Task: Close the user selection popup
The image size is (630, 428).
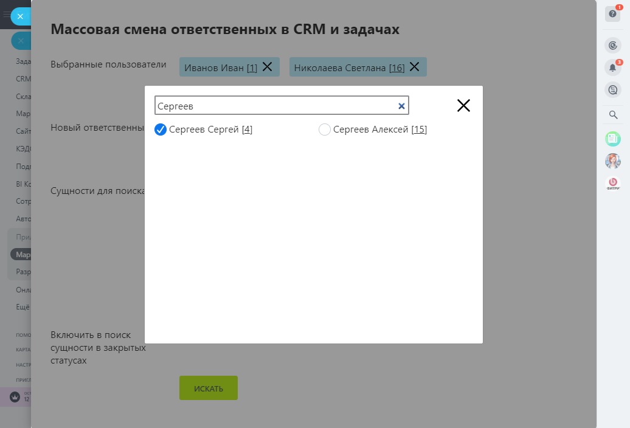Action: [463, 106]
